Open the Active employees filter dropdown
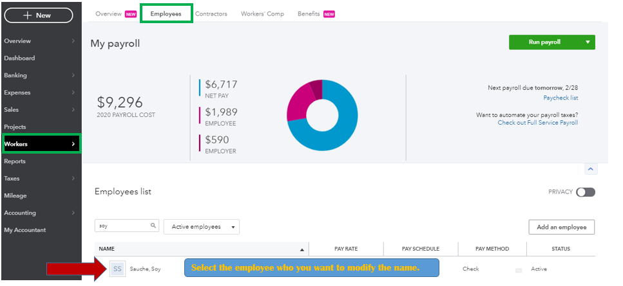The image size is (623, 286). point(202,227)
